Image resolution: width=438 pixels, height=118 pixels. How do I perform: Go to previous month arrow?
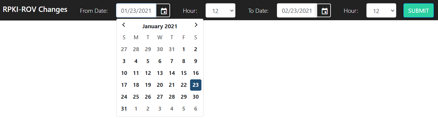(124, 25)
